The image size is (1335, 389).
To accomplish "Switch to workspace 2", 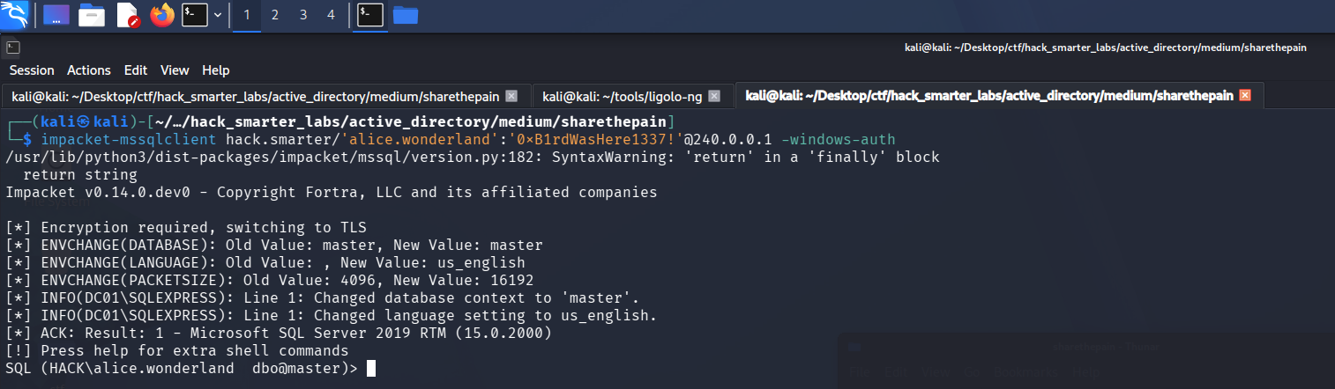I will [x=275, y=15].
